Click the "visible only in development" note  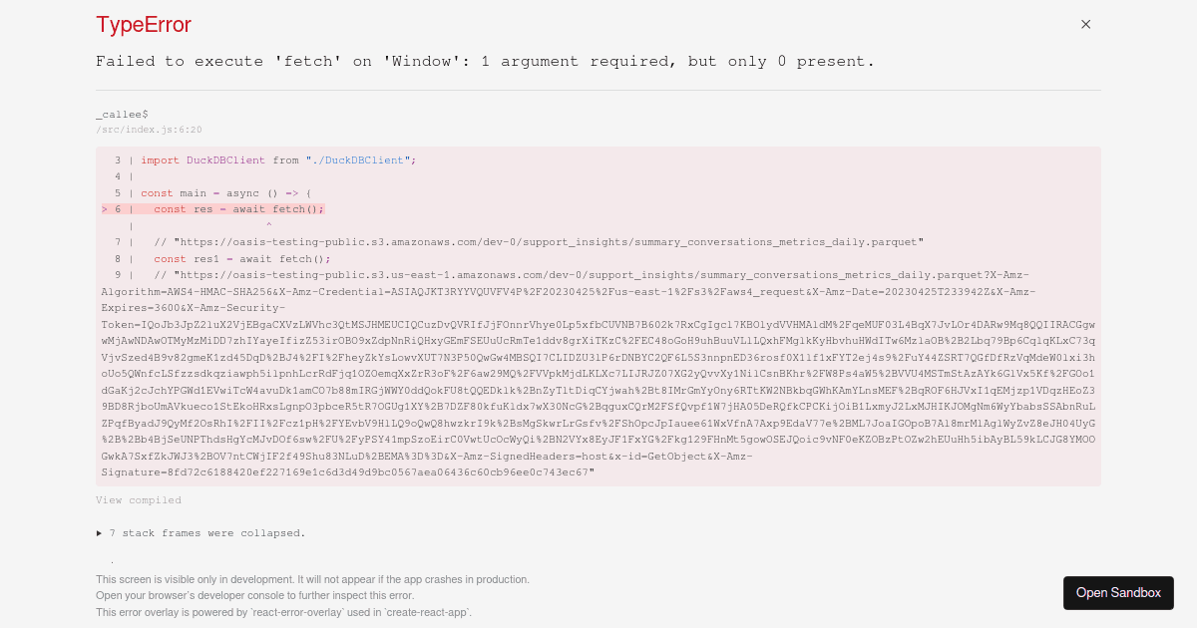312,579
